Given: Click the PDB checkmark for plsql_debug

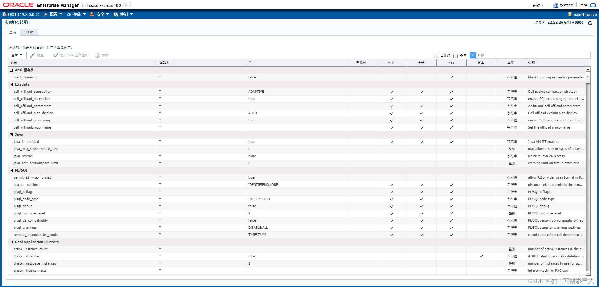Looking at the screenshot, I should 451,206.
